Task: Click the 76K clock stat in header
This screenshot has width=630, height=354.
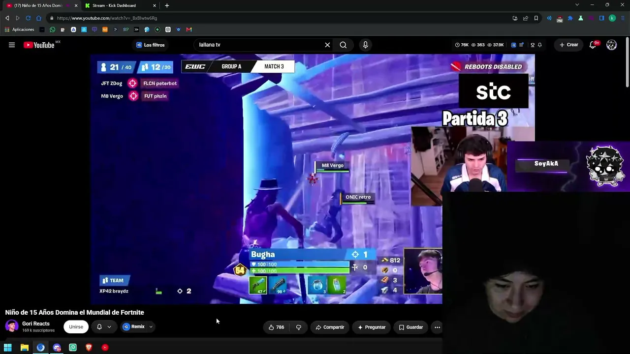Action: 462,45
